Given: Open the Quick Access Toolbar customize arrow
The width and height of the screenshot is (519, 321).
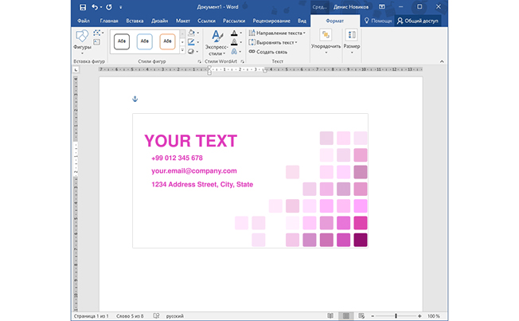Looking at the screenshot, I should pyautogui.click(x=121, y=7).
